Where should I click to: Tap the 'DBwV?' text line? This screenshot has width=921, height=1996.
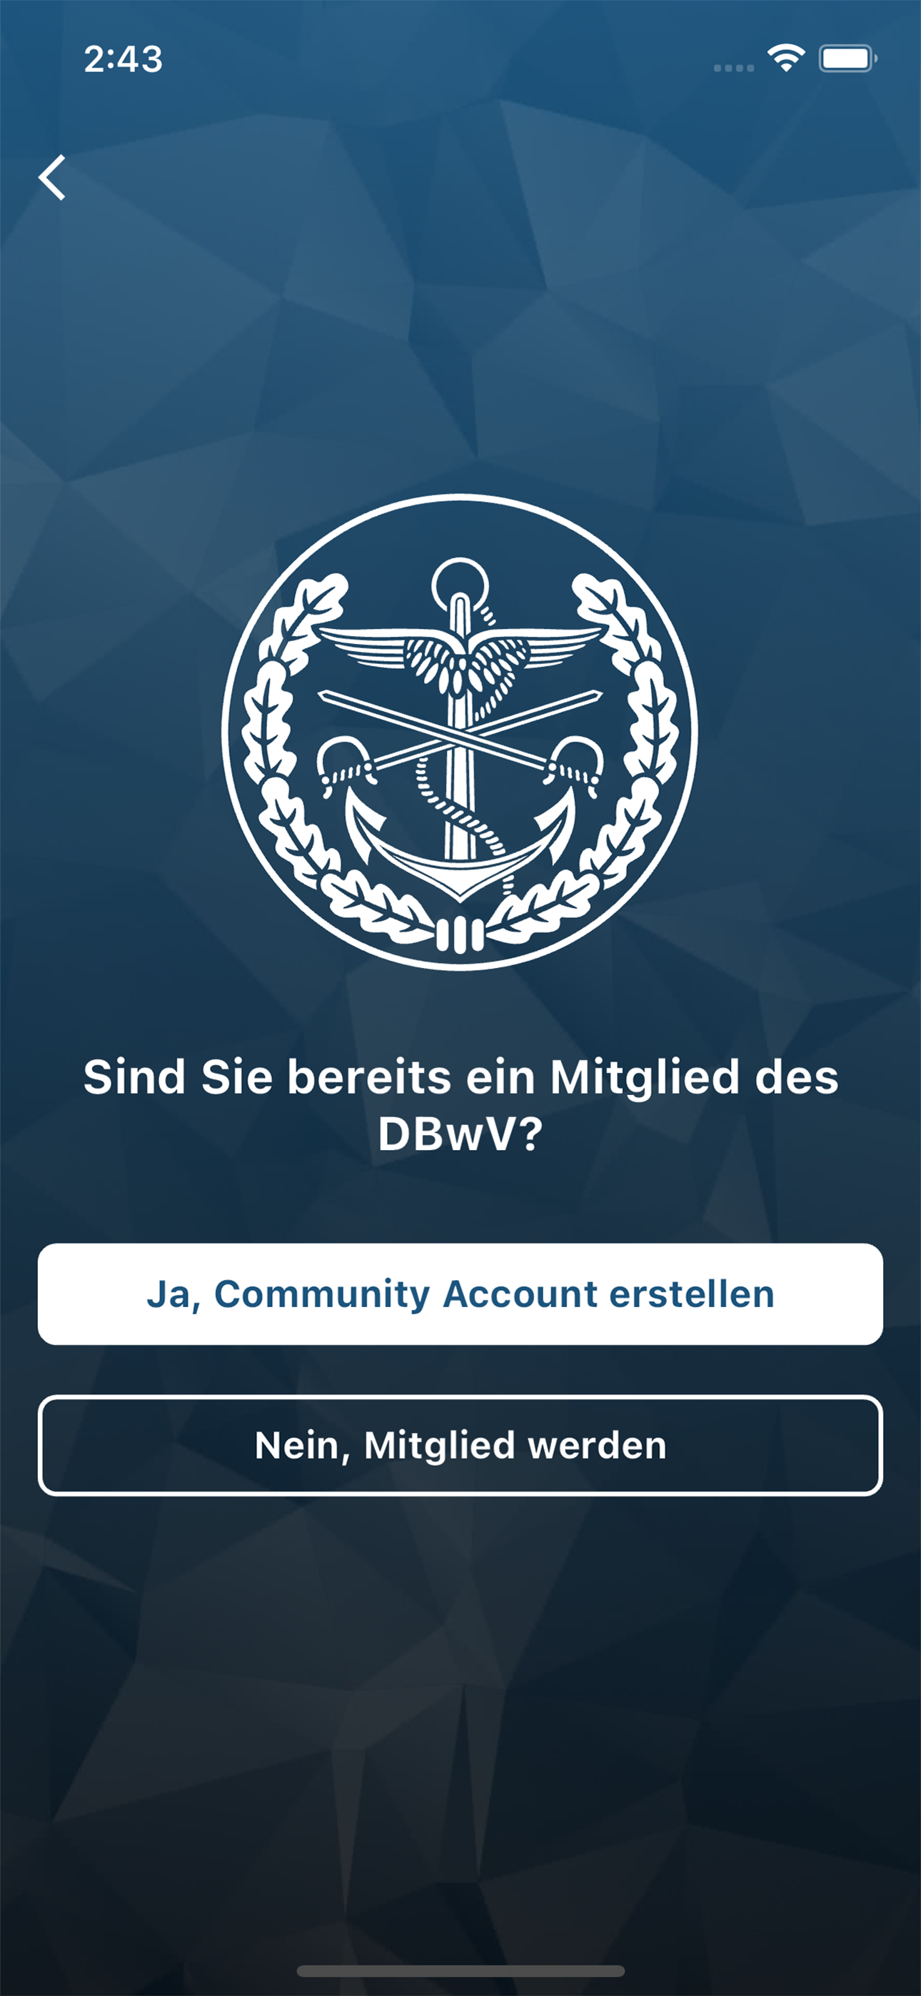click(x=460, y=1134)
